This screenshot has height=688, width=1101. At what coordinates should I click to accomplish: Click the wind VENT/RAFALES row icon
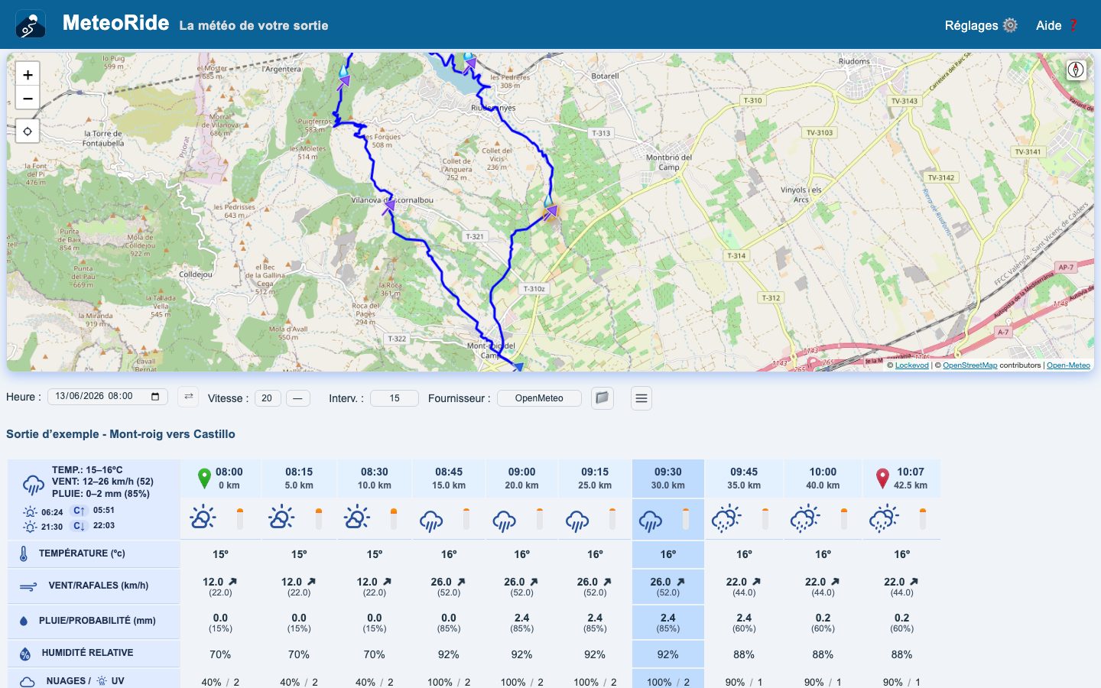coord(28,587)
